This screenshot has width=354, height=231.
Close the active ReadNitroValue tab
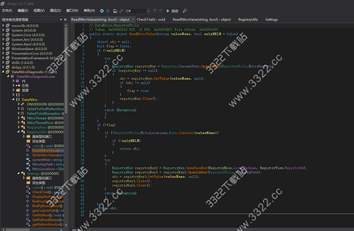(x=133, y=19)
